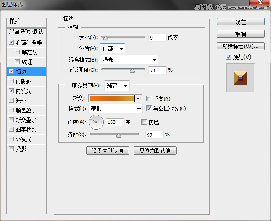Viewport: 271px width, 221px height.
Task: Click 新建样式(W)... button
Action: [x=240, y=46]
